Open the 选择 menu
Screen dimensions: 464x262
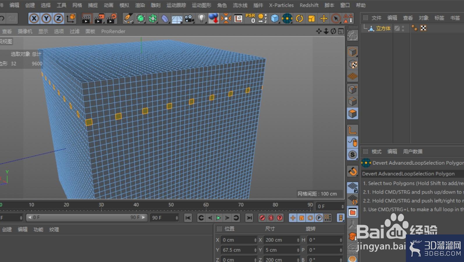(x=46, y=5)
